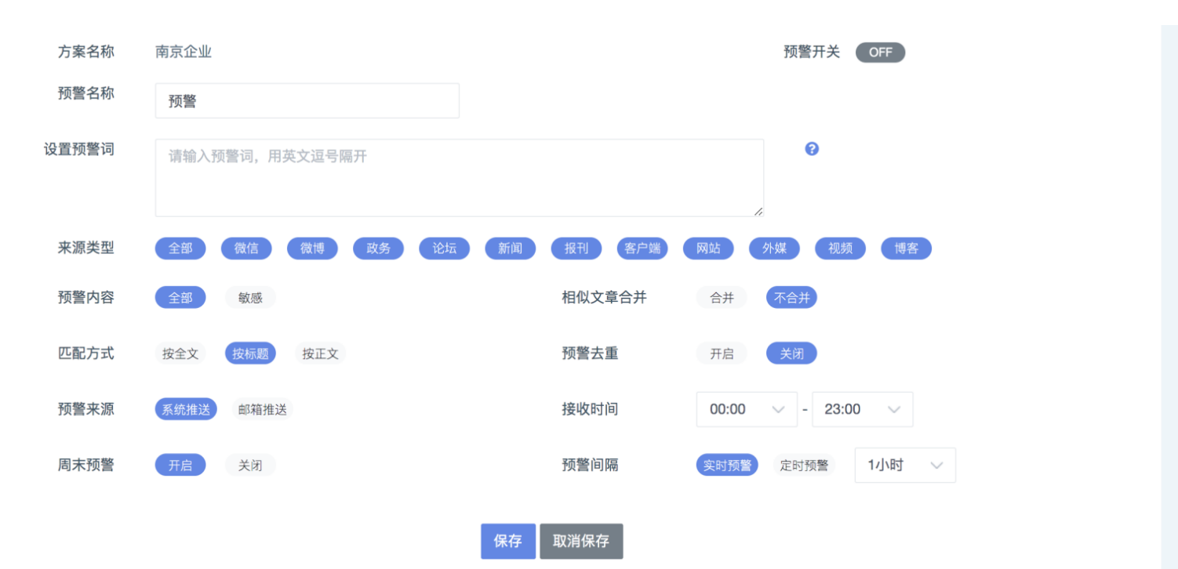Click the 保存 button
Image resolution: width=1178 pixels, height=569 pixels.
click(x=508, y=541)
